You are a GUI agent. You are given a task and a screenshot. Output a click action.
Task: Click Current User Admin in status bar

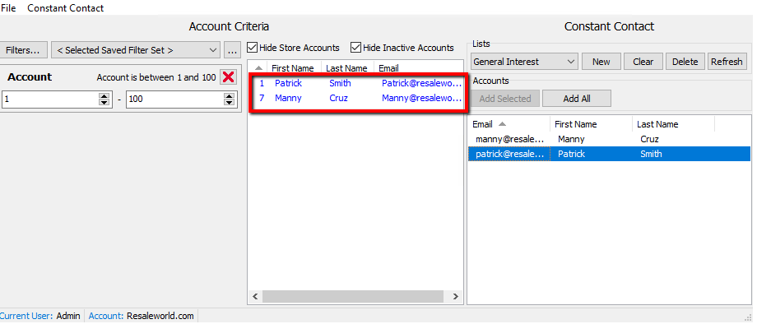(40, 317)
